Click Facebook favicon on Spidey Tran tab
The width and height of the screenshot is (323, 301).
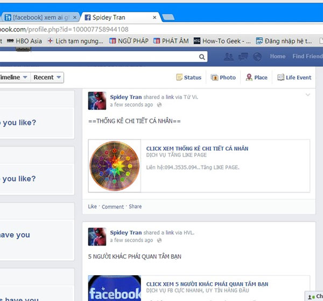point(88,18)
